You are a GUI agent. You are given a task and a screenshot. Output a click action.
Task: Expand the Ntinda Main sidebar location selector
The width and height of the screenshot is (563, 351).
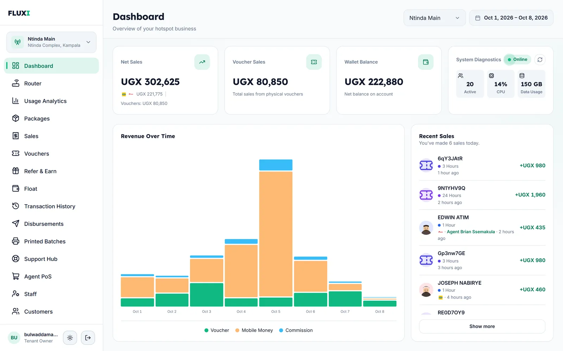coord(51,42)
